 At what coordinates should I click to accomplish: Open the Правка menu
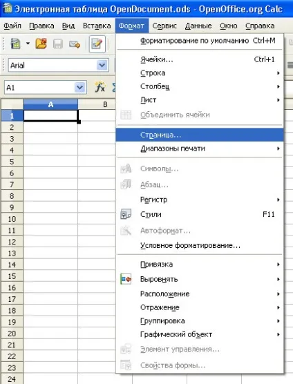point(41,26)
